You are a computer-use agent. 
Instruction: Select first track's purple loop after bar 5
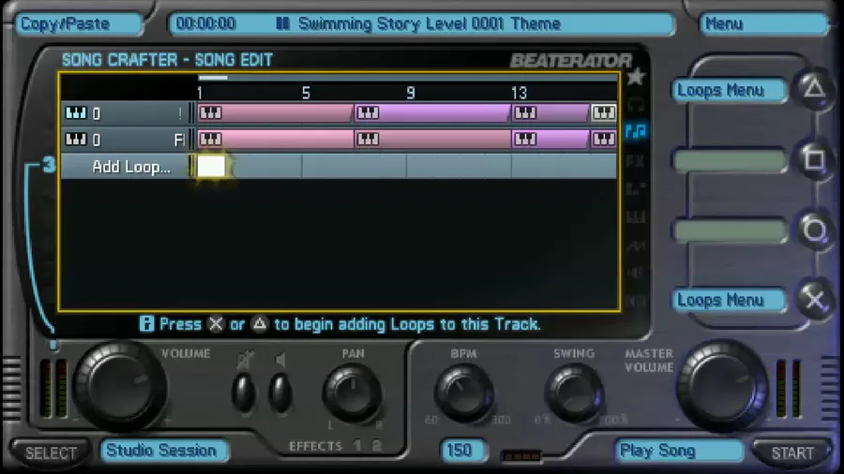[431, 112]
